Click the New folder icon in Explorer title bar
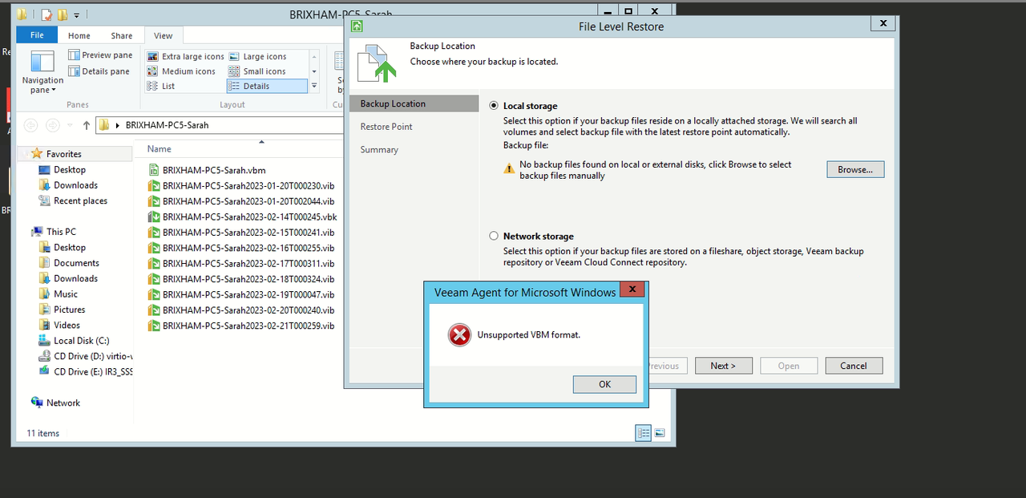 pyautogui.click(x=62, y=14)
